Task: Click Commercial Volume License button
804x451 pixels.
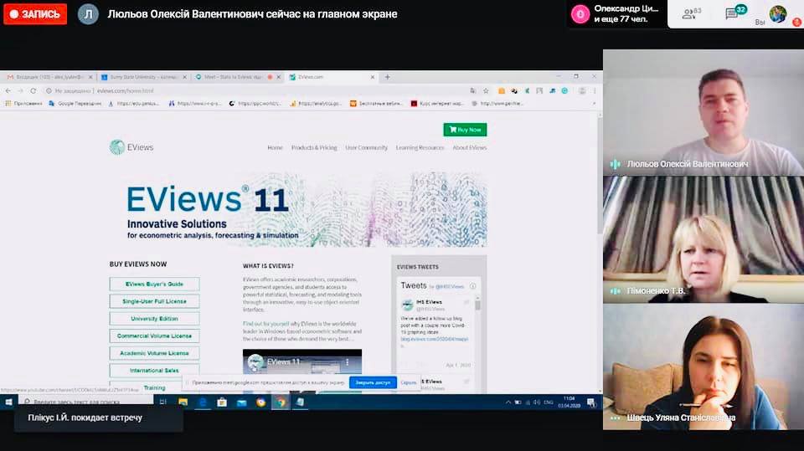Action: (154, 336)
